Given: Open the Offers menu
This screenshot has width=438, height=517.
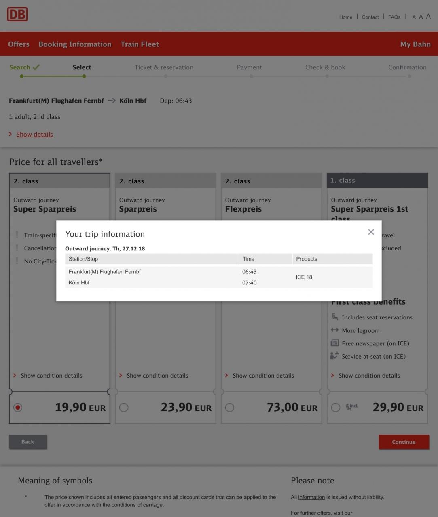Looking at the screenshot, I should [x=19, y=44].
